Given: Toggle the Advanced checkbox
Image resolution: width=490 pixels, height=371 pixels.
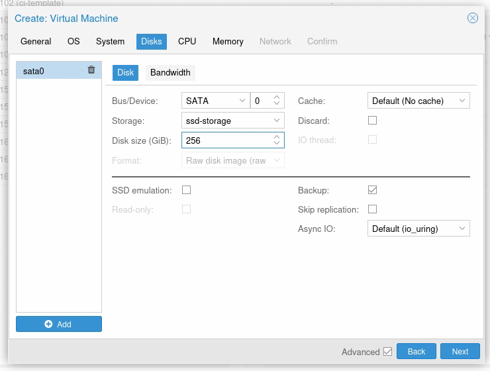Looking at the screenshot, I should click(387, 351).
